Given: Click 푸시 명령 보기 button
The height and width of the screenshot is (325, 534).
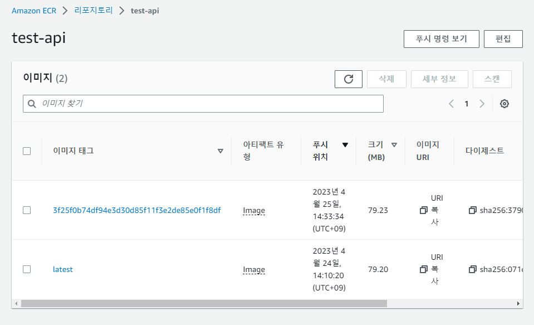Looking at the screenshot, I should tap(442, 39).
